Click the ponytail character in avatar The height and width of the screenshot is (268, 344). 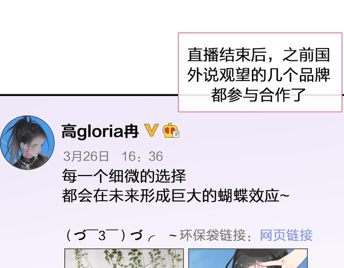(x=25, y=142)
